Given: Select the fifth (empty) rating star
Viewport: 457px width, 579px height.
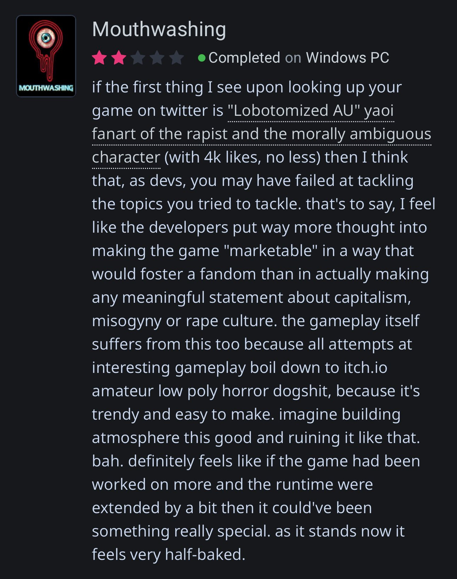Looking at the screenshot, I should (176, 58).
